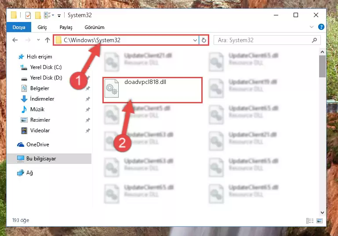The height and width of the screenshot is (236, 338).
Task: Open İndirmeler folder in sidebar
Action: click(42, 99)
